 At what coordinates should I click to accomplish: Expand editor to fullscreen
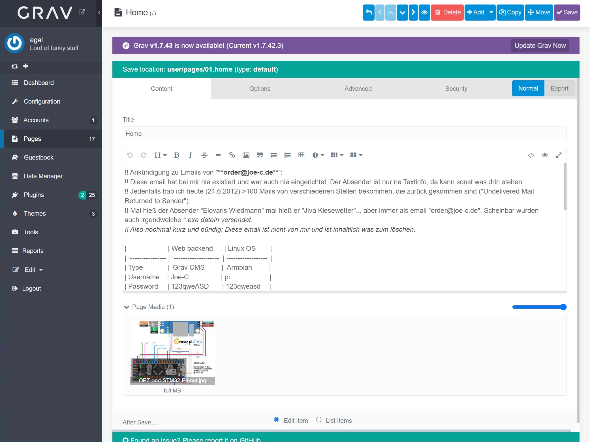pos(559,155)
